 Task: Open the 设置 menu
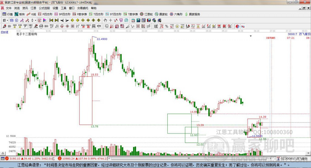[x=55, y=8]
